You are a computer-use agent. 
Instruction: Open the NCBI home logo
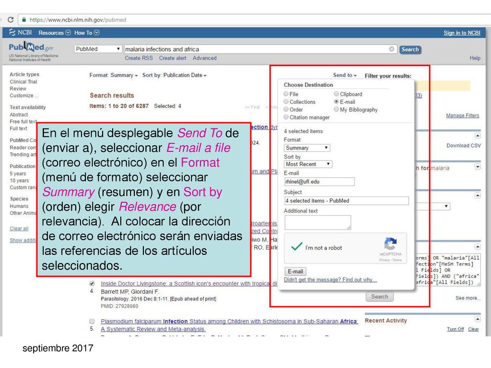click(20, 32)
